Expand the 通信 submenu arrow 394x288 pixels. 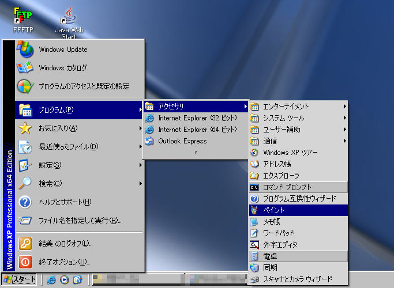[345, 141]
